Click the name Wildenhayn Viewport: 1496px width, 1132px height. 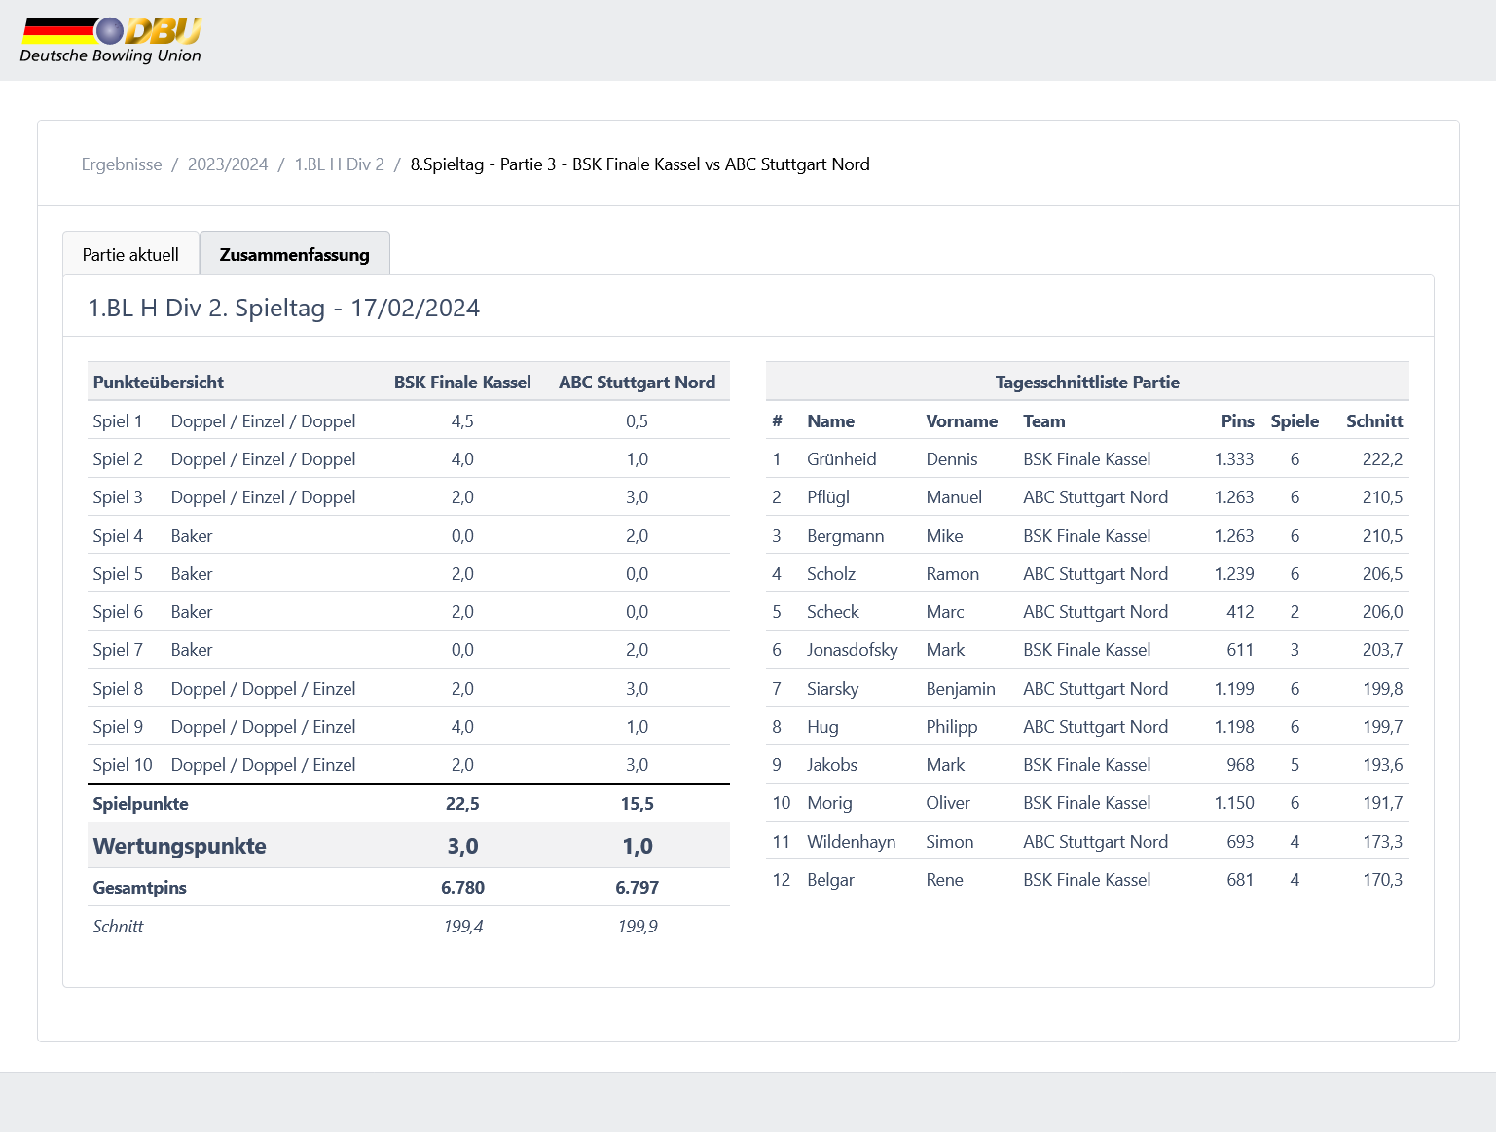click(852, 842)
